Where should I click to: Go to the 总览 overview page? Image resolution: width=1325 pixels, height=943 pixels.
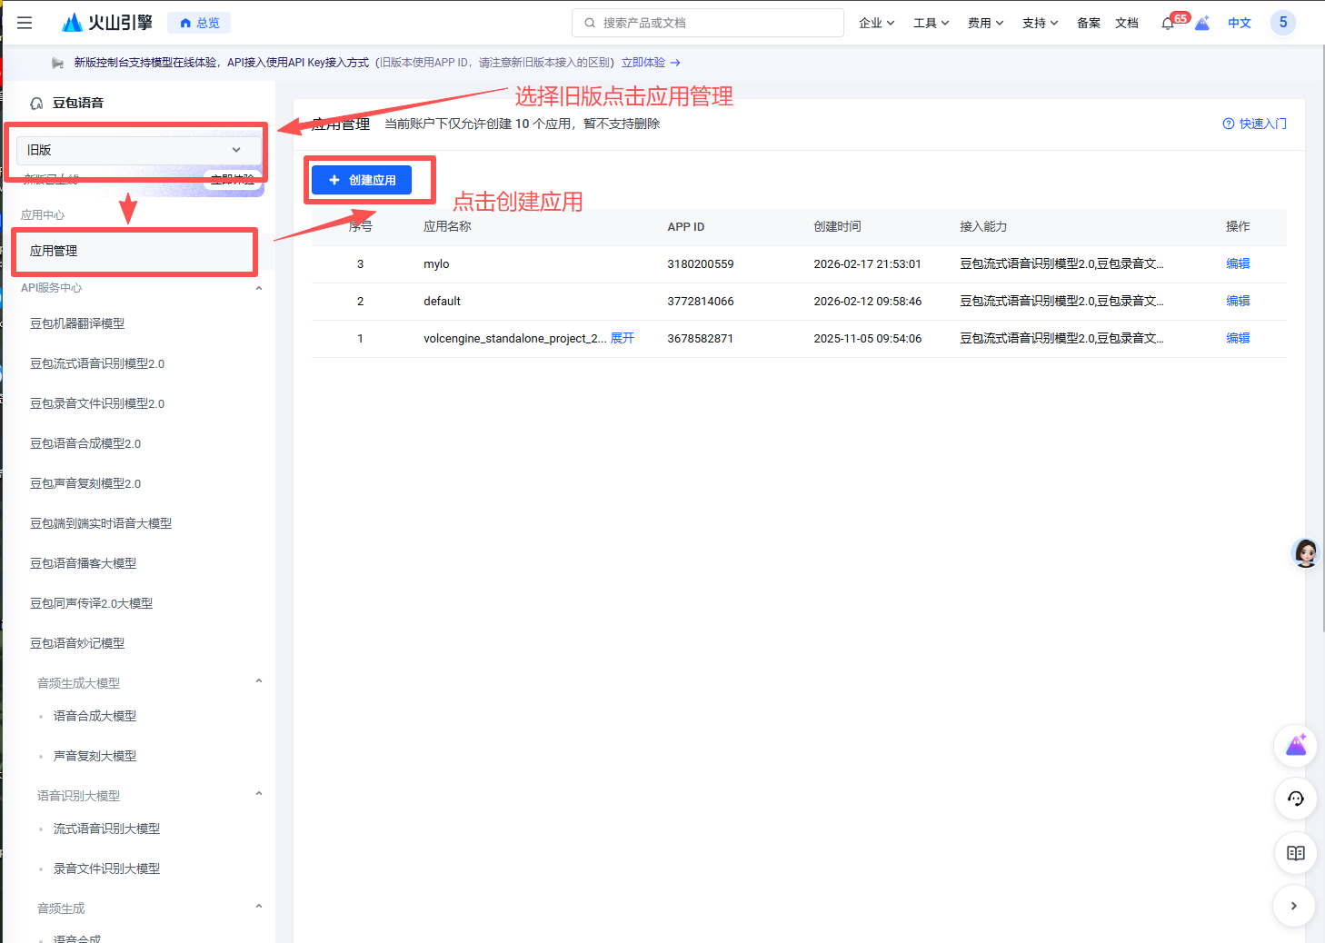point(200,23)
